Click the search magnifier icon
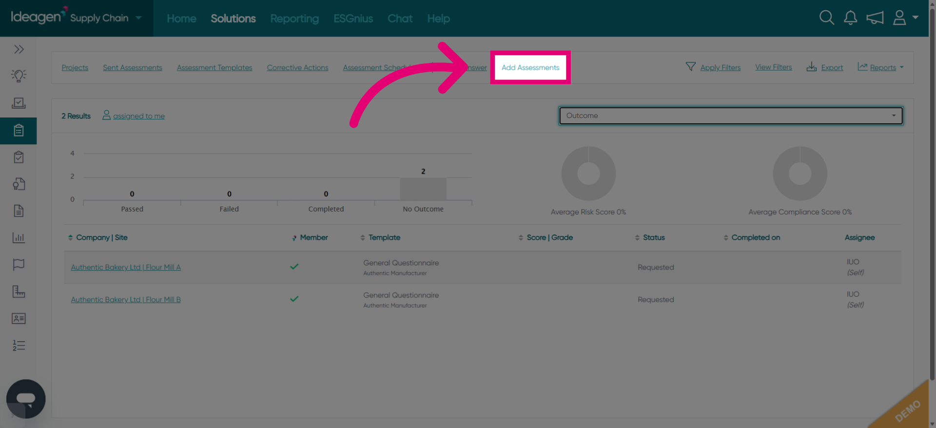Image resolution: width=936 pixels, height=428 pixels. (826, 18)
